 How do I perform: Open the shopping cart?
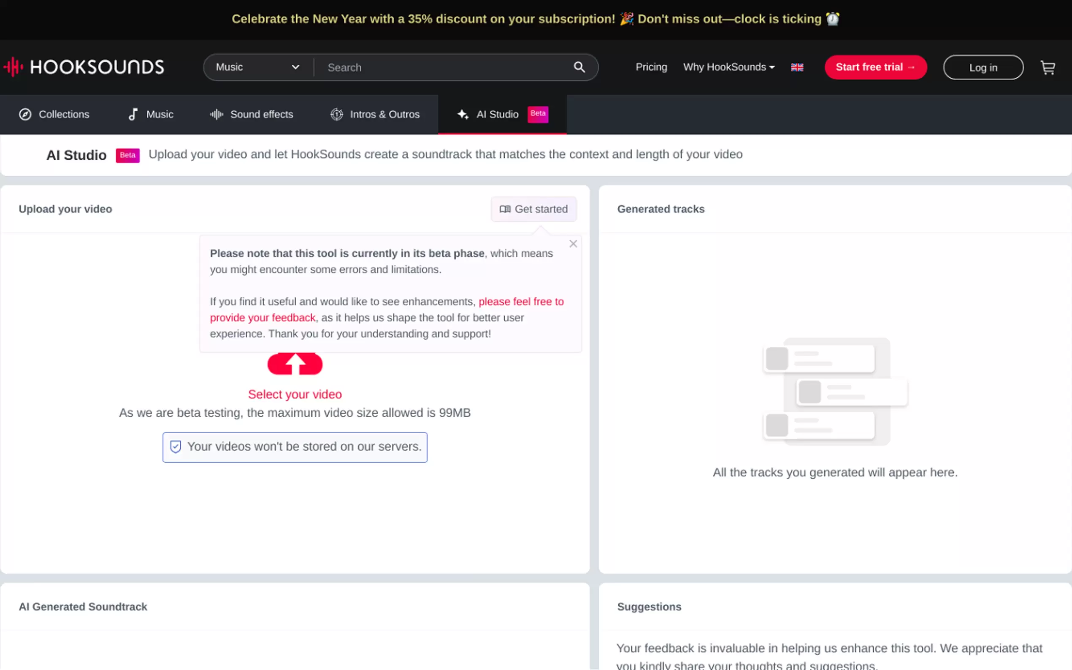(1048, 68)
